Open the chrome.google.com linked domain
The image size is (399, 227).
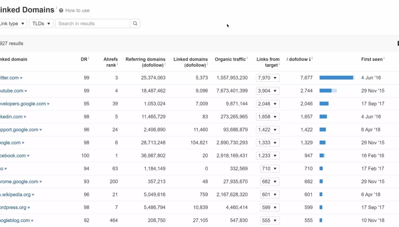click(x=19, y=181)
